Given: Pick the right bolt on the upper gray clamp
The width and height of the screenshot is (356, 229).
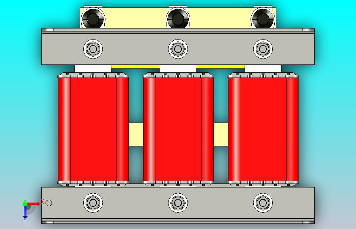Looking at the screenshot, I should [263, 49].
